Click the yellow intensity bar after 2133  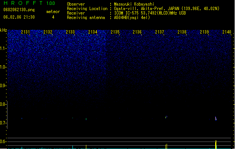click(x=86, y=147)
